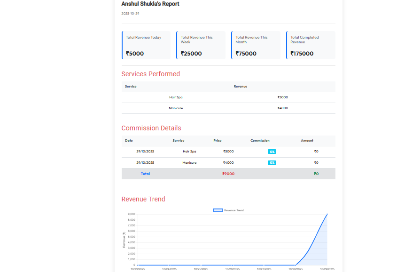
Task: Open the Commission Details section heading
Action: click(x=151, y=128)
